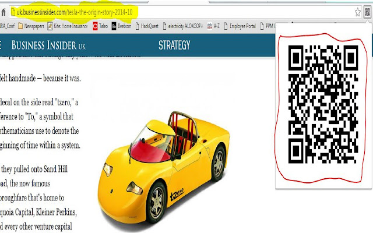Open the A-Z bookmark
The width and height of the screenshot is (373, 233).
pyautogui.click(x=213, y=26)
